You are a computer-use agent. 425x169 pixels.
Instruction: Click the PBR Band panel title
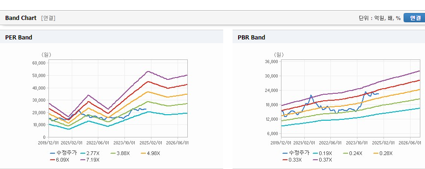coord(251,38)
